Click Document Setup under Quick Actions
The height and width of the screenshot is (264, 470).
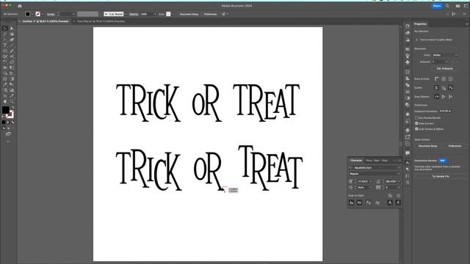click(427, 146)
